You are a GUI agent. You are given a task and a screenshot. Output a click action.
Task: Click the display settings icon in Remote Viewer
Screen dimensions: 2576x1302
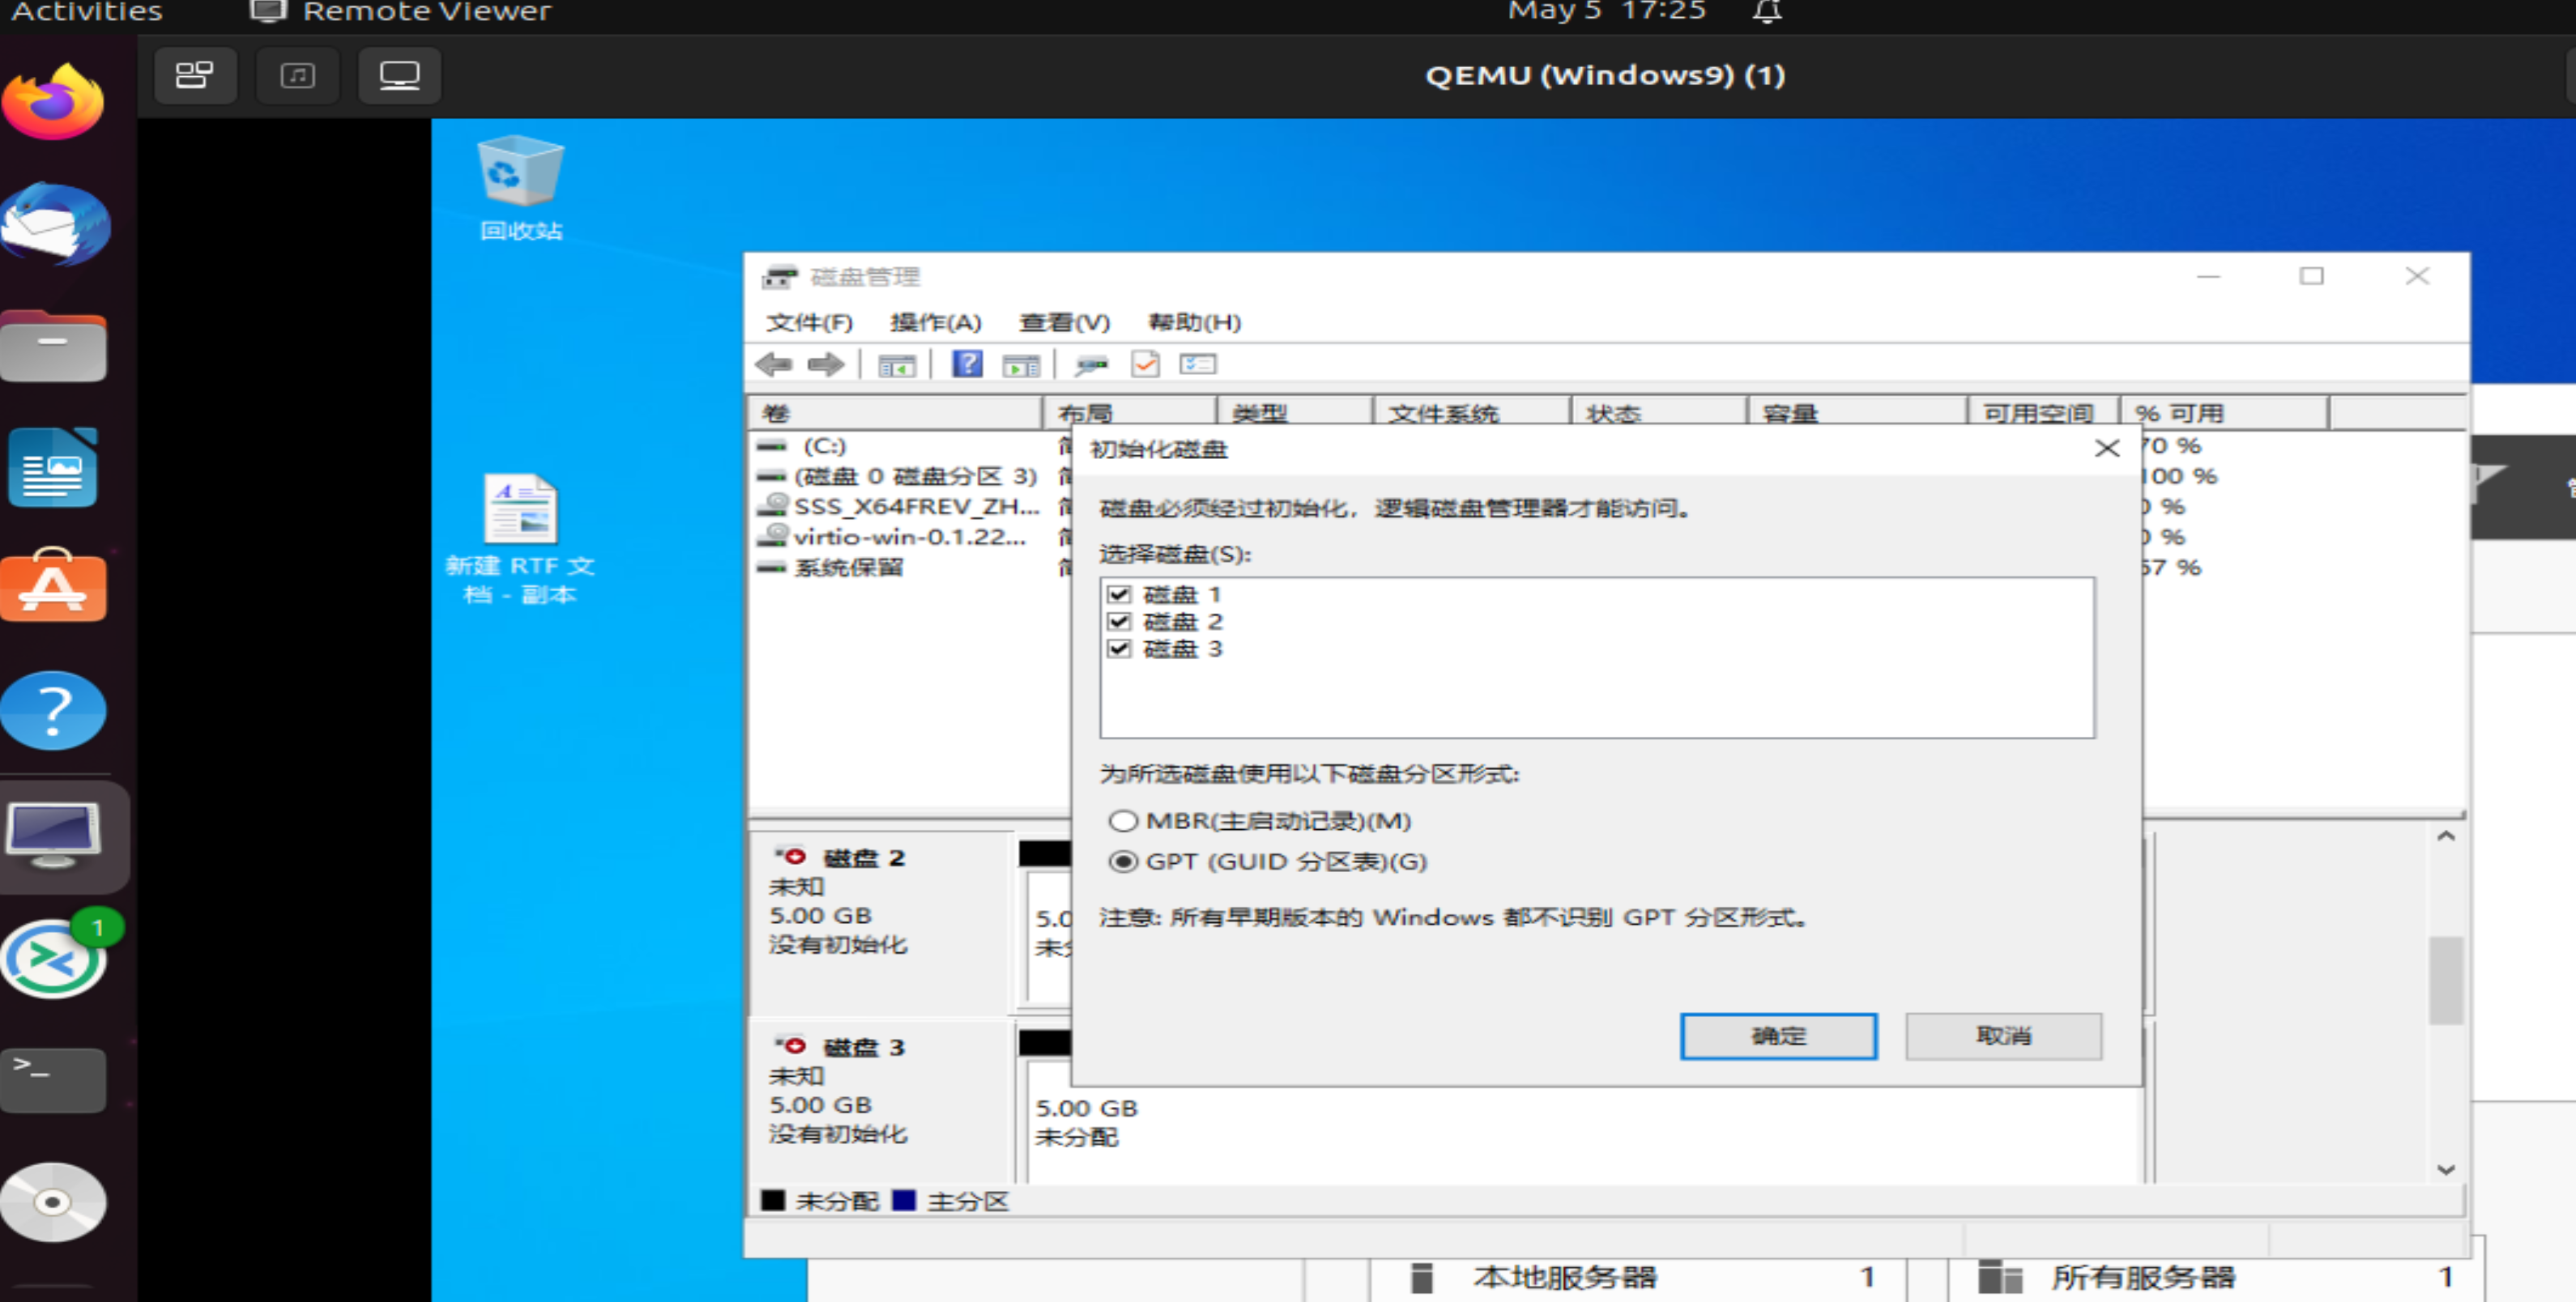399,75
